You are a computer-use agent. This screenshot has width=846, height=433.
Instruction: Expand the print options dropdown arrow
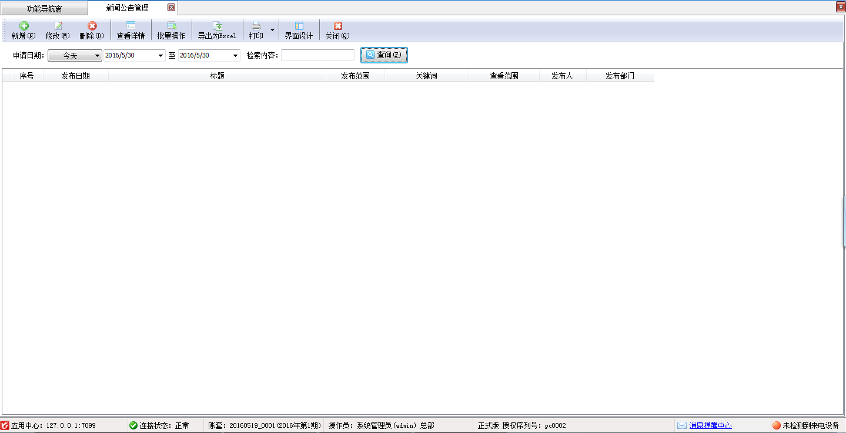pos(272,29)
